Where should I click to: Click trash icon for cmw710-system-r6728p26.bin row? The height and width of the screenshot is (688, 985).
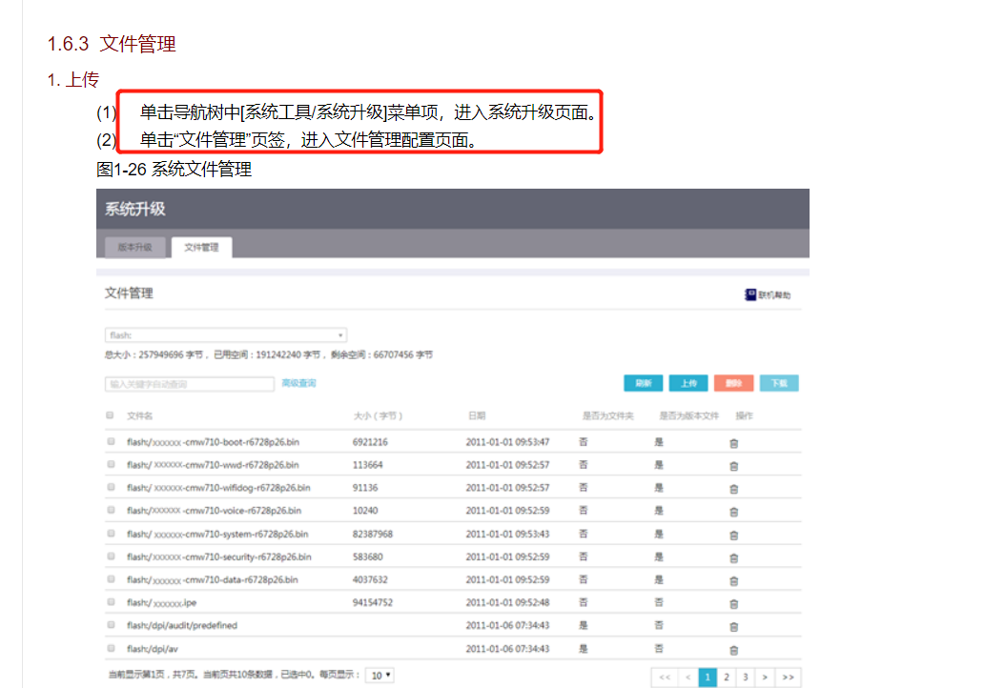pyautogui.click(x=733, y=536)
